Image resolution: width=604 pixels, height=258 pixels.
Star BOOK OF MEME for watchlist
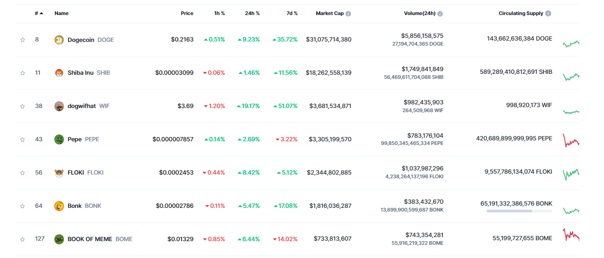click(x=22, y=239)
